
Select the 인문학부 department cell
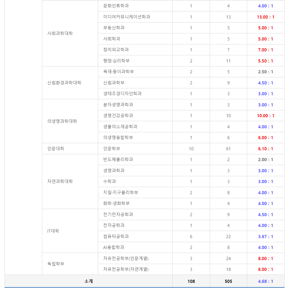click(x=111, y=148)
